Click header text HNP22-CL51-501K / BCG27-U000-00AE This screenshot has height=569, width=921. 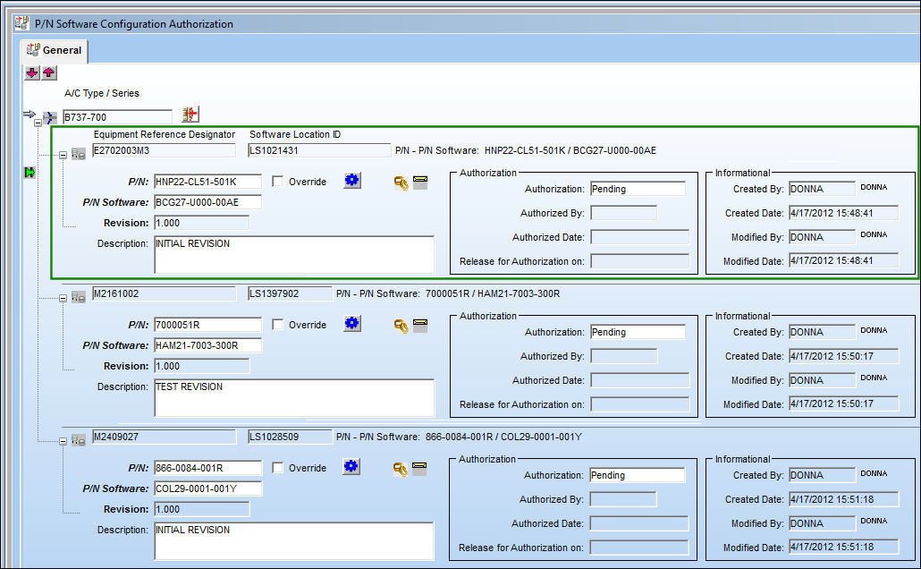(570, 150)
